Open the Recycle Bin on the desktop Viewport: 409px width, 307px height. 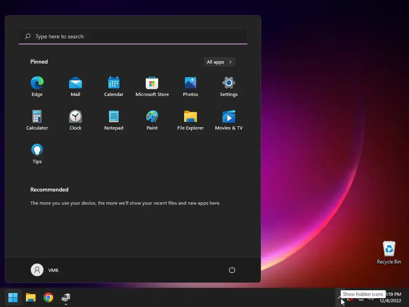point(389,253)
